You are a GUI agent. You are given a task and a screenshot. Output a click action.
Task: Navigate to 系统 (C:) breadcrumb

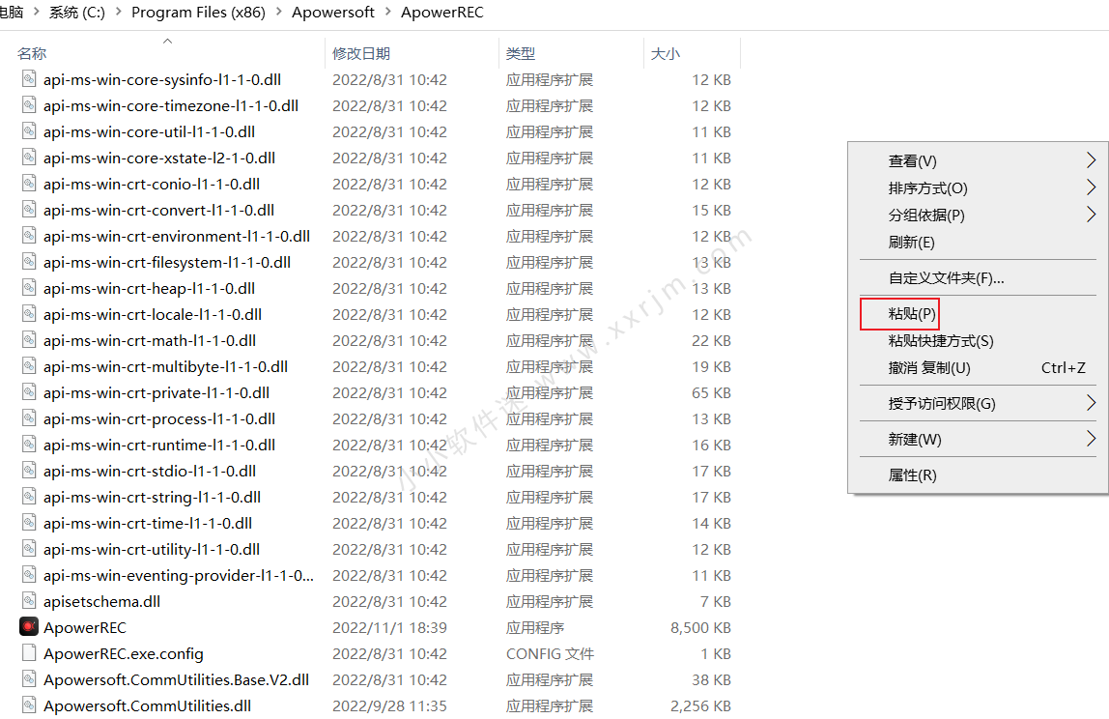(x=76, y=12)
